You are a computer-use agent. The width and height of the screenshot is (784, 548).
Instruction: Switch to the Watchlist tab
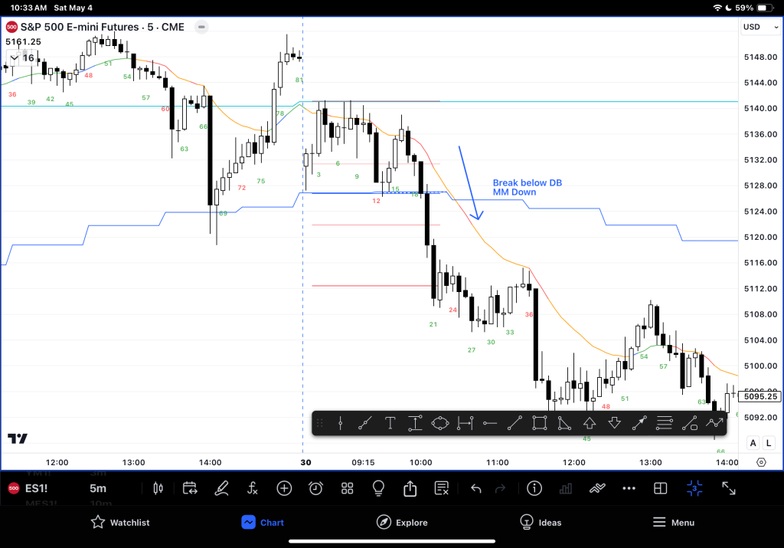point(120,523)
